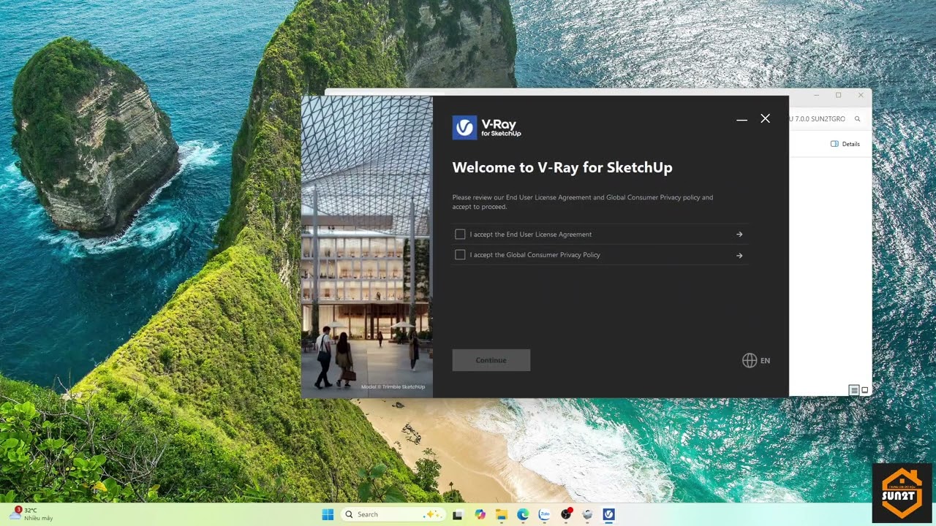936x526 pixels.
Task: Open the weather widget showing 32°C
Action: [31, 514]
